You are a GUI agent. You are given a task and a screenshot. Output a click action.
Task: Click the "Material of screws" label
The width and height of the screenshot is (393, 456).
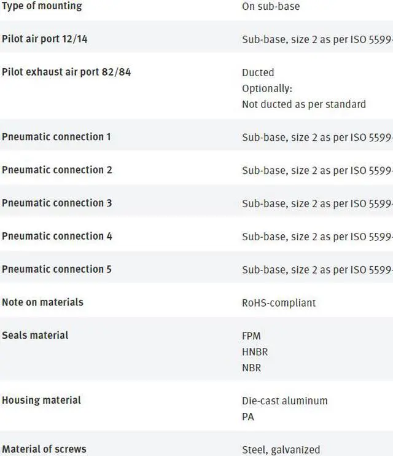click(44, 449)
